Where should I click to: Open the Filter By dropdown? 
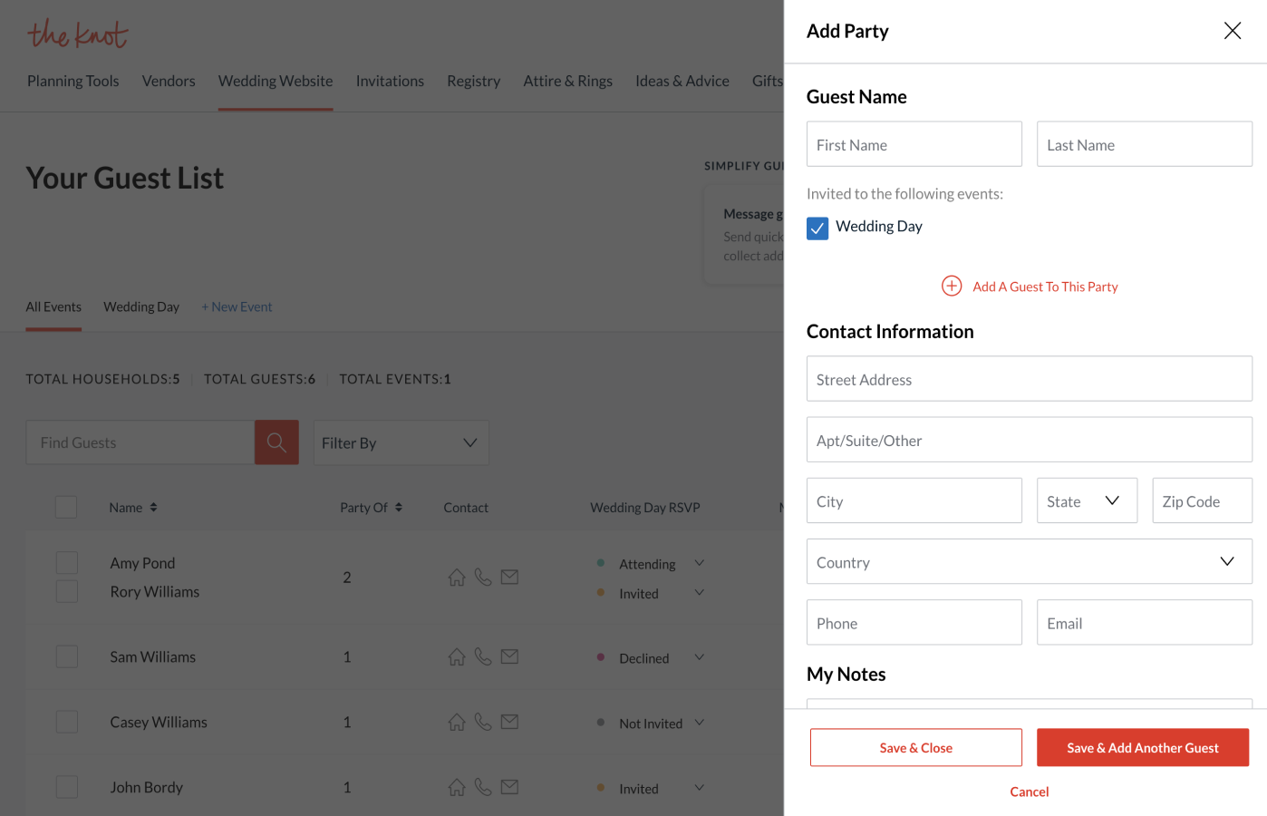[401, 442]
